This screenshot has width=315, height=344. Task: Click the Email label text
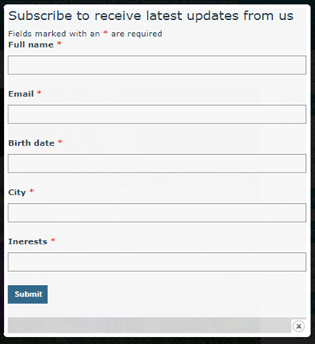pos(21,93)
